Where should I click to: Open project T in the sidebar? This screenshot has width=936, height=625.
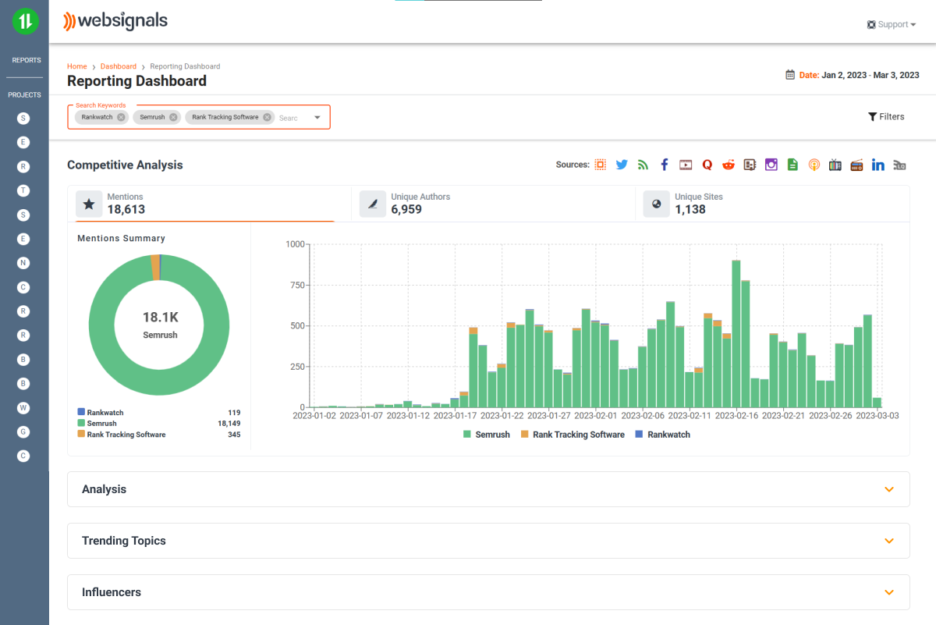coord(23,190)
